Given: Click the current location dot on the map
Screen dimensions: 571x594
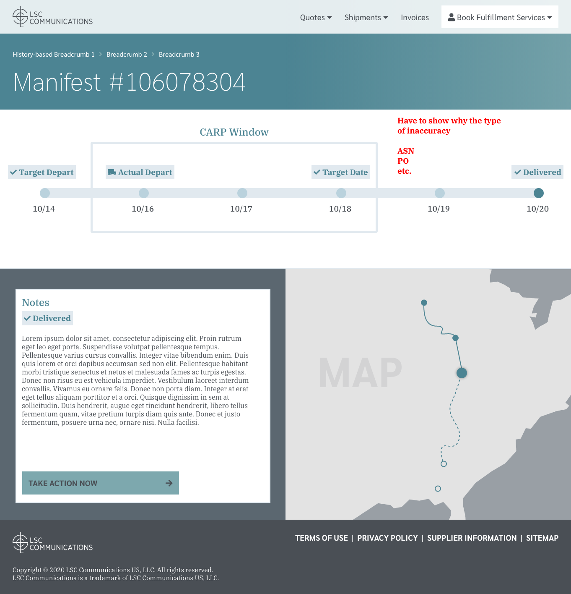Looking at the screenshot, I should pyautogui.click(x=462, y=372).
